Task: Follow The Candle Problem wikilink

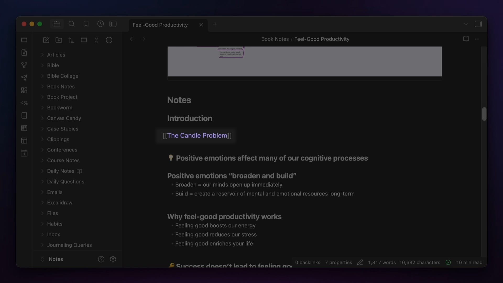Action: click(x=197, y=135)
